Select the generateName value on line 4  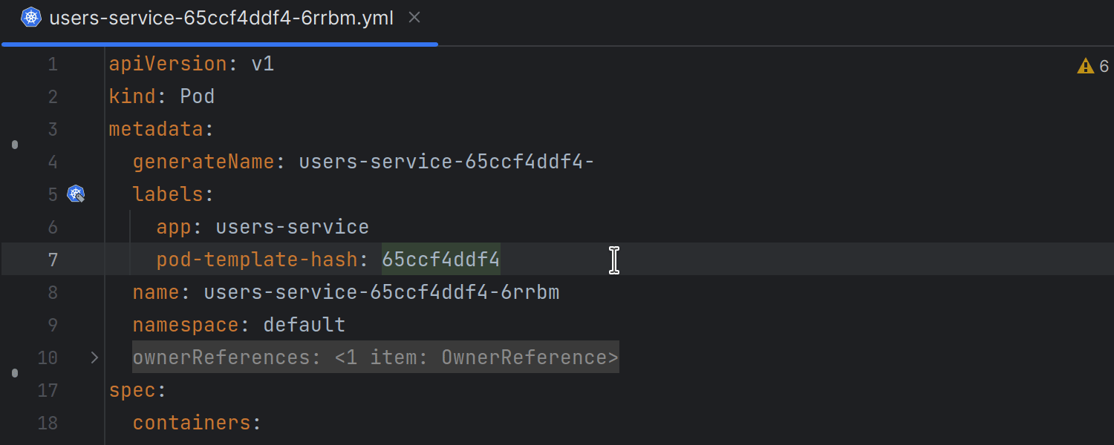click(446, 161)
